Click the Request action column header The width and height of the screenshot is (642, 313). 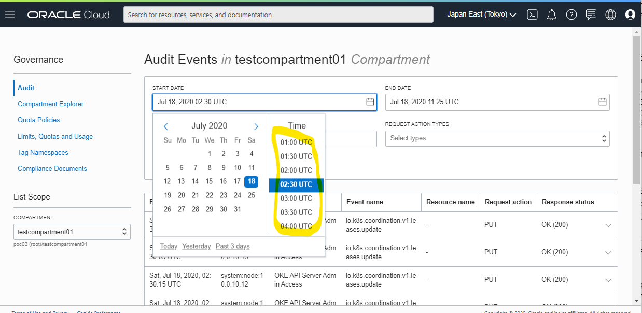pos(508,202)
